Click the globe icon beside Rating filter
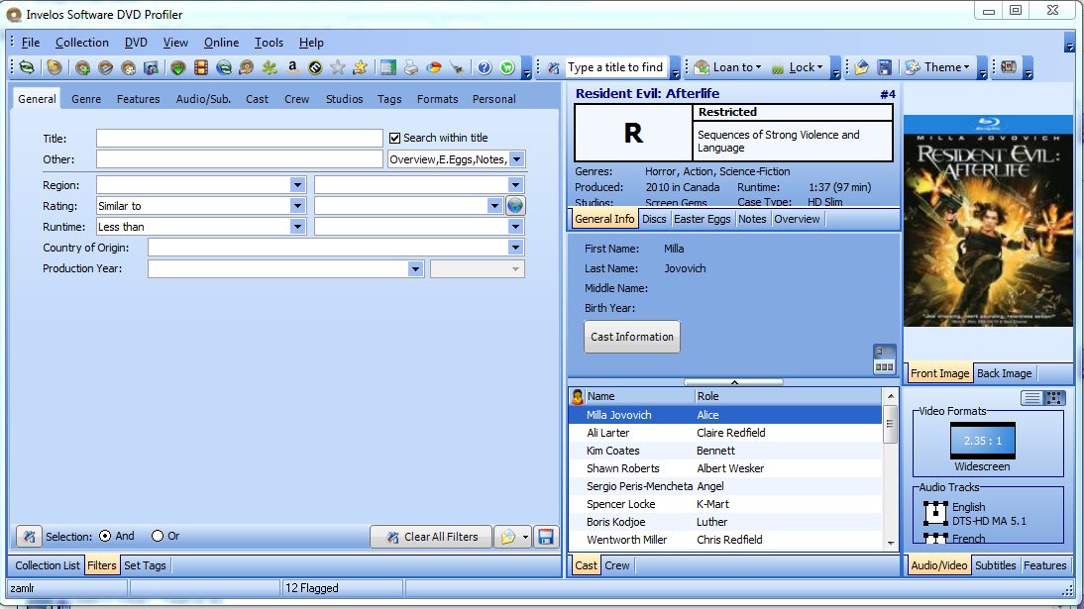This screenshot has height=609, width=1084. pos(515,206)
